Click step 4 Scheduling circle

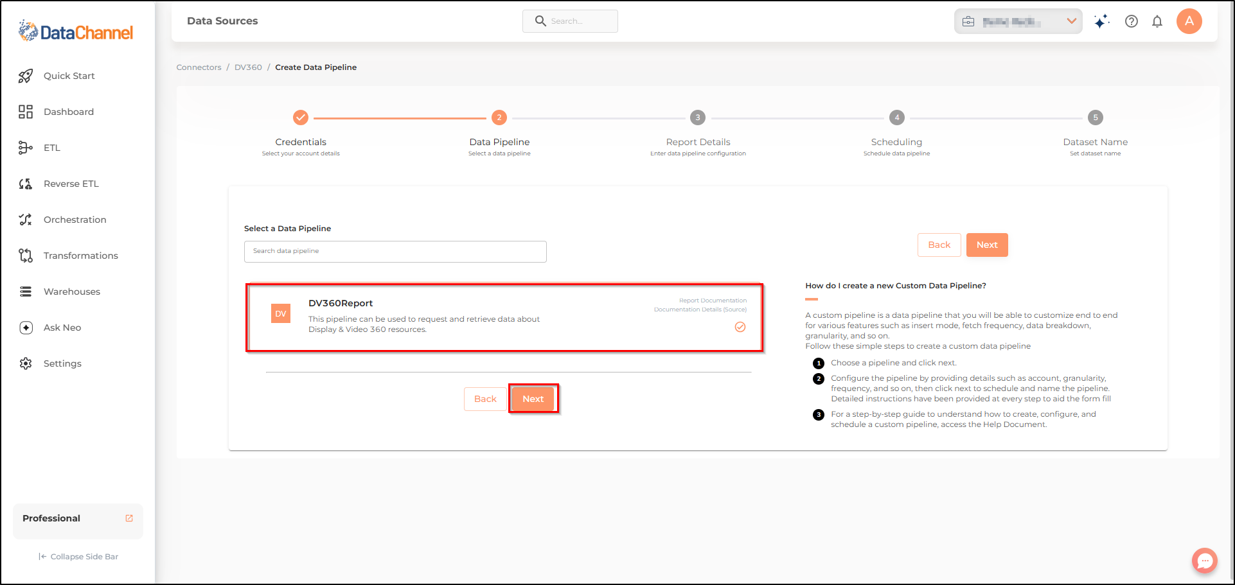897,118
